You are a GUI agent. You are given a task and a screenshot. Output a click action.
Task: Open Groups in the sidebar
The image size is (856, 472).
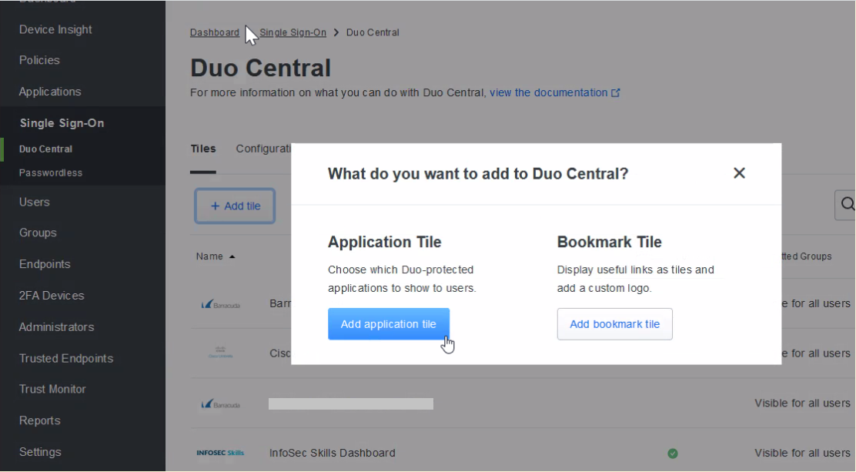pyautogui.click(x=38, y=233)
